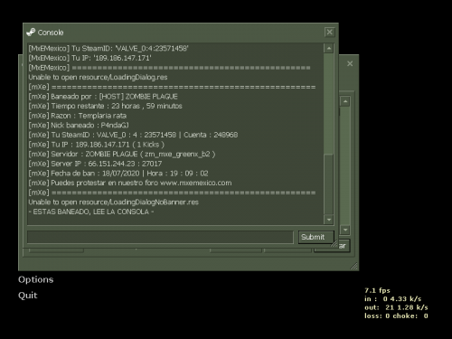Click the console scrollbar down arrow
Viewport: 452px width, 339px height.
(x=329, y=220)
